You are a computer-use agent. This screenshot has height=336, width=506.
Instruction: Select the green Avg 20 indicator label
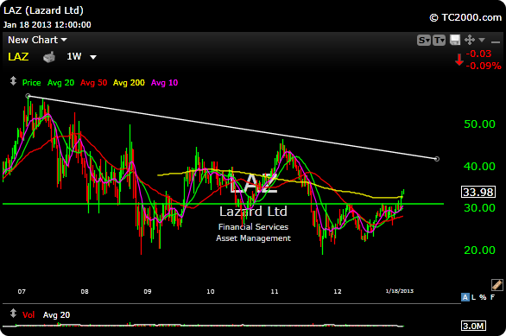click(x=60, y=83)
